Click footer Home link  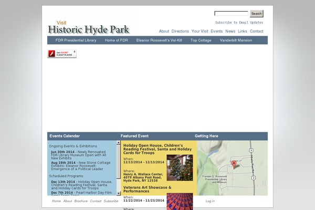click(x=56, y=201)
